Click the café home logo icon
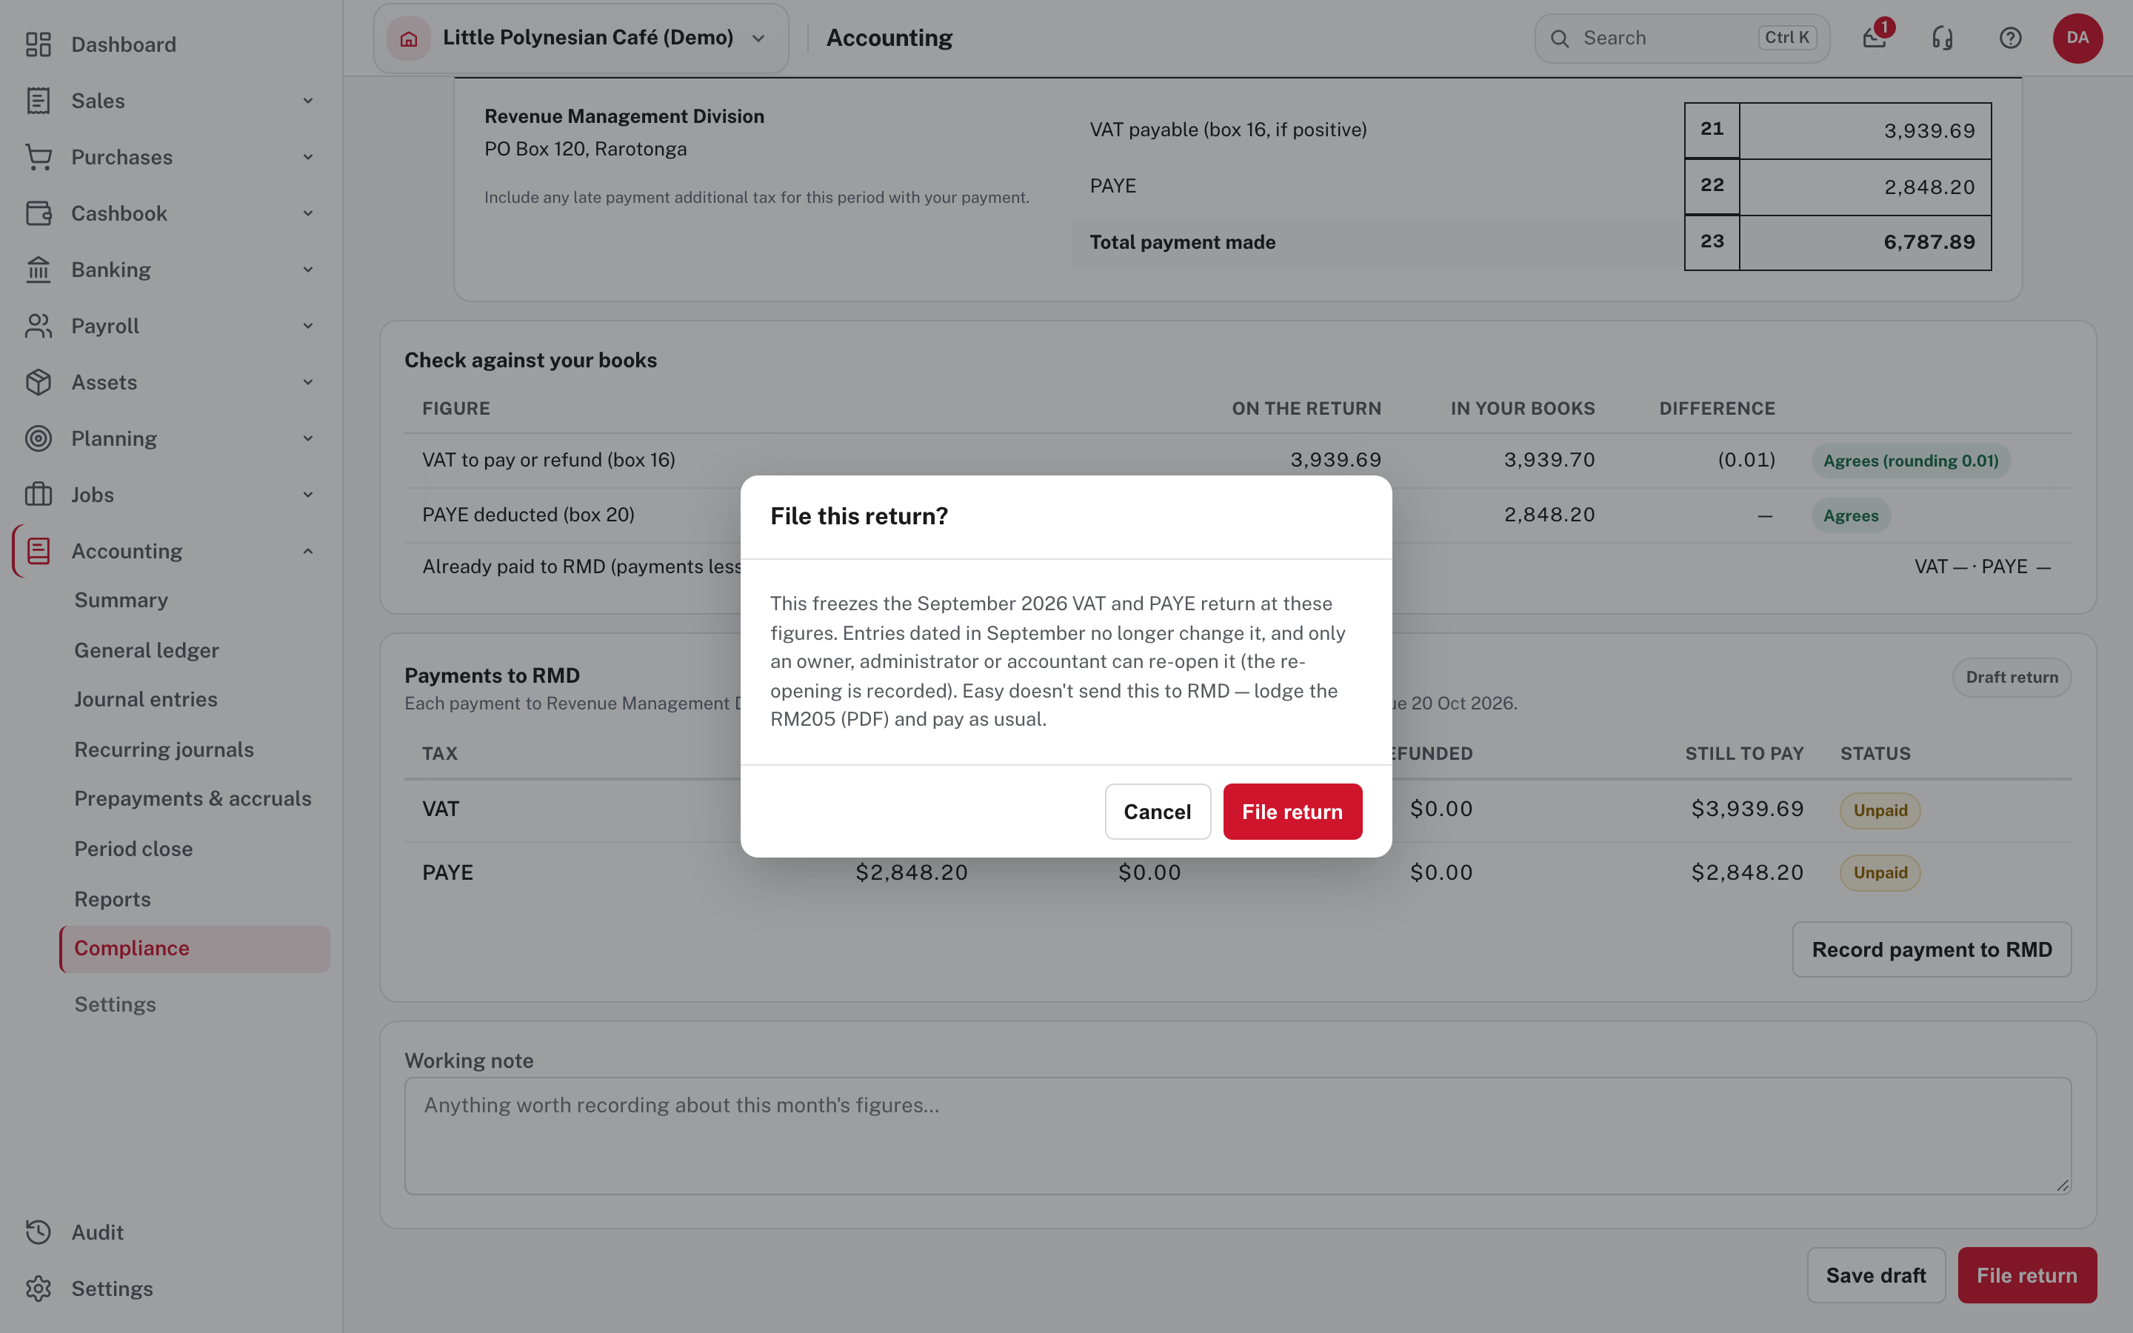This screenshot has width=2133, height=1333. (408, 38)
